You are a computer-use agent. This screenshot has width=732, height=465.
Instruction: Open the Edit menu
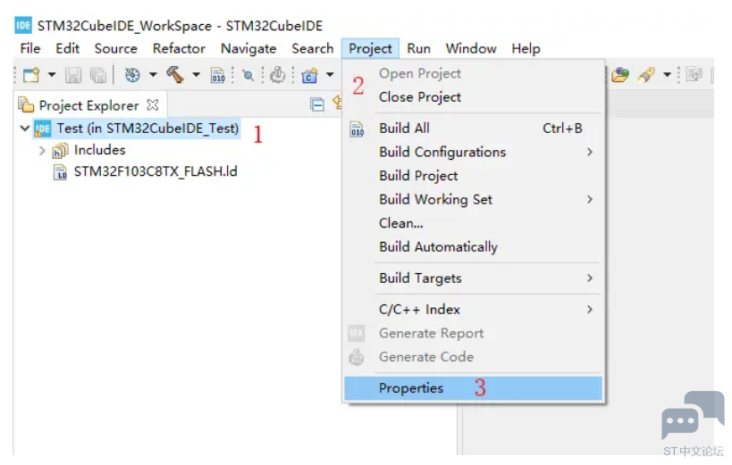pos(68,48)
